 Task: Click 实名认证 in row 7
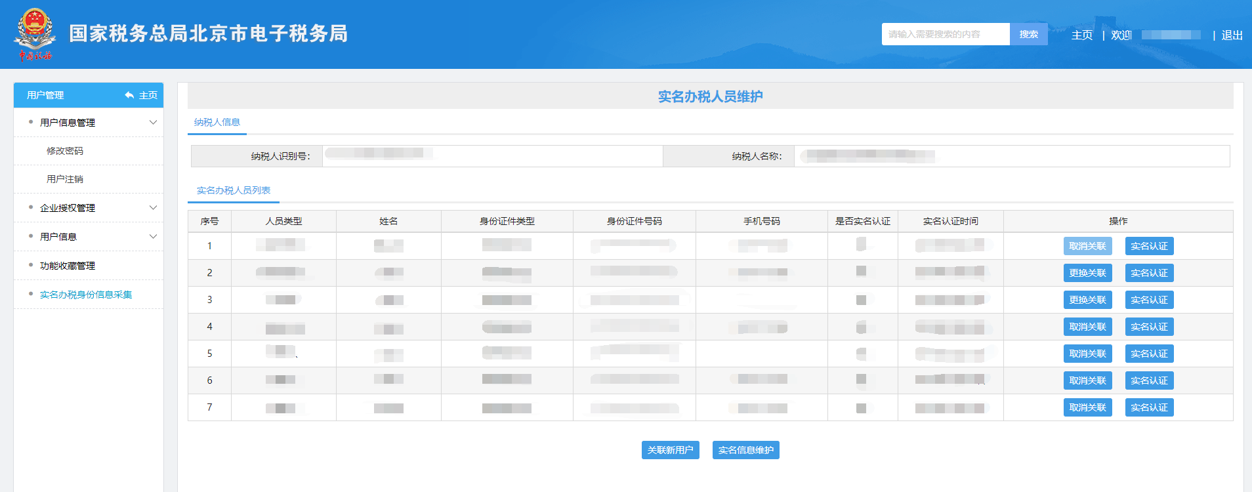click(x=1150, y=407)
